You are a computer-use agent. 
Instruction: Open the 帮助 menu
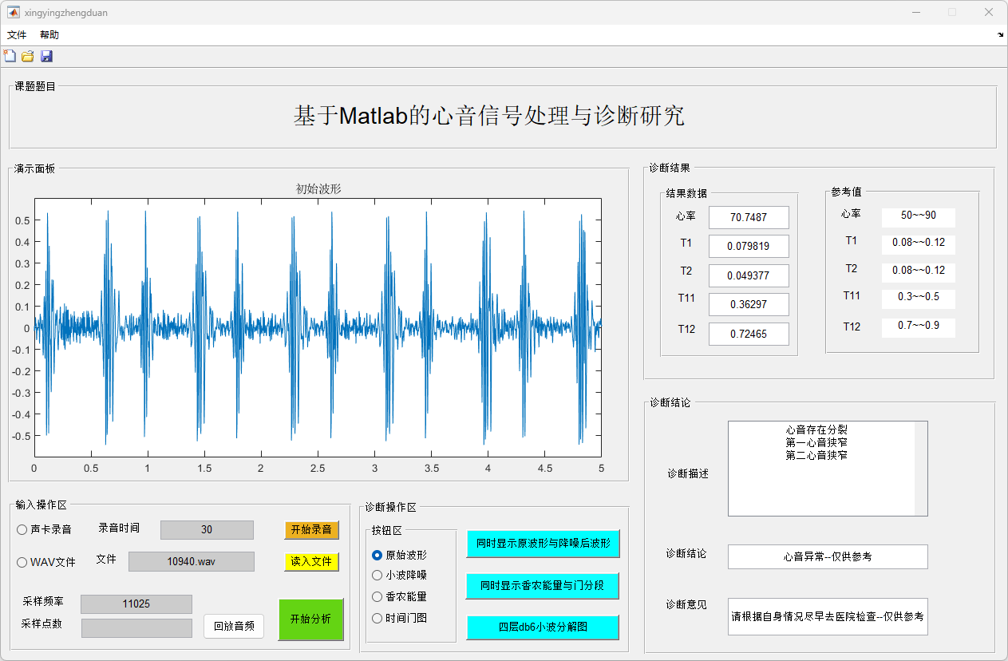coord(49,35)
